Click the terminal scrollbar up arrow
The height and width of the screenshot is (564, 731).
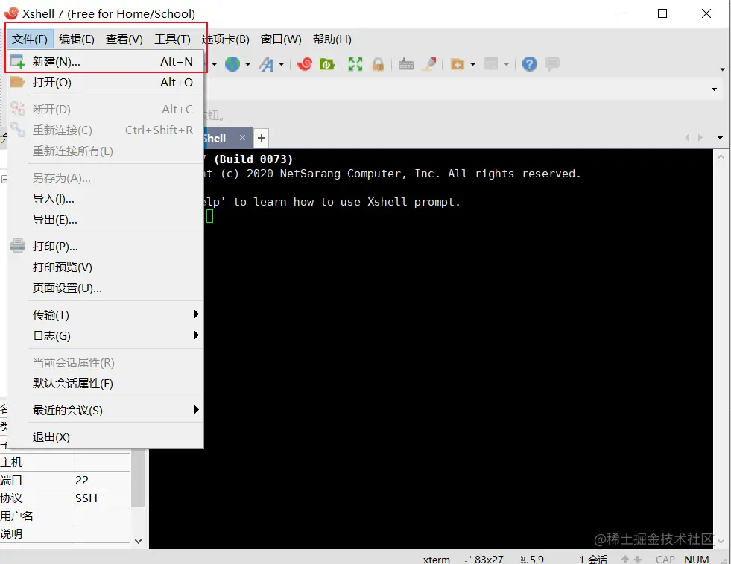click(x=721, y=157)
